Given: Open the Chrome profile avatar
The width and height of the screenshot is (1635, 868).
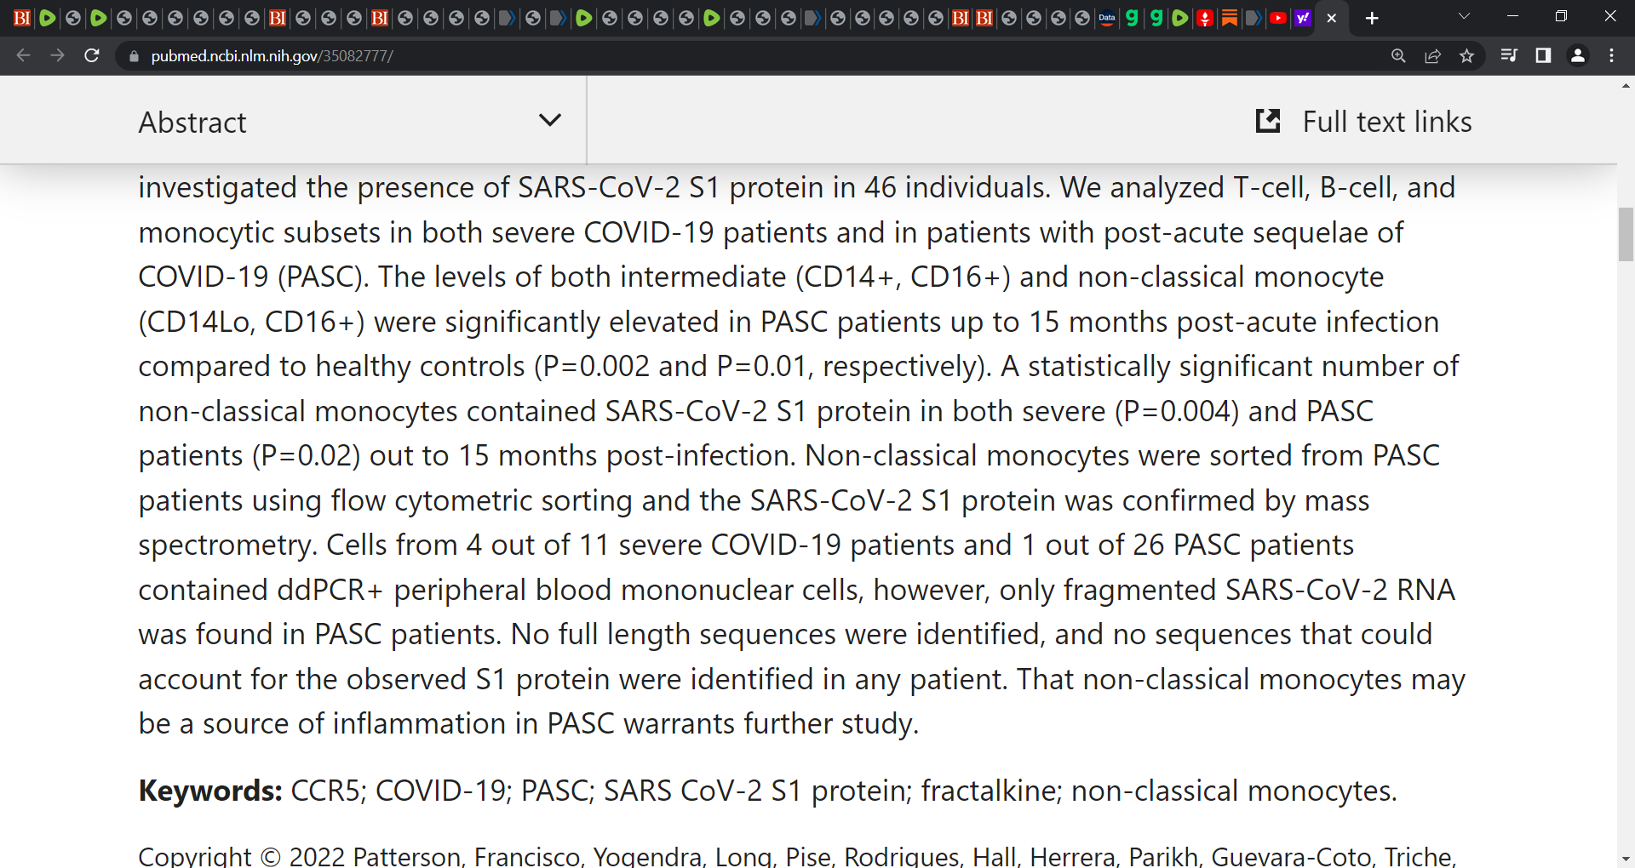Looking at the screenshot, I should (1578, 55).
